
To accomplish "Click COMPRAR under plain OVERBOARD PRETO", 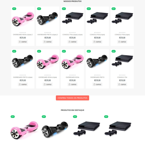I will pos(97,84).
